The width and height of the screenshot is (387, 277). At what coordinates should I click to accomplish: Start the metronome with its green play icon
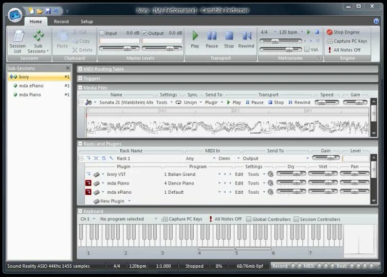click(308, 32)
